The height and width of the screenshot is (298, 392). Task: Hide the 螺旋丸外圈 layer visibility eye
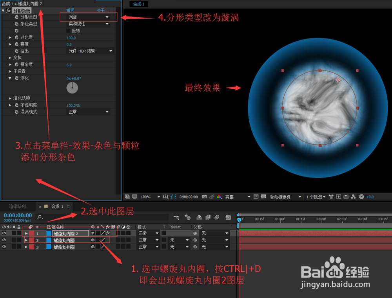coord(4,247)
